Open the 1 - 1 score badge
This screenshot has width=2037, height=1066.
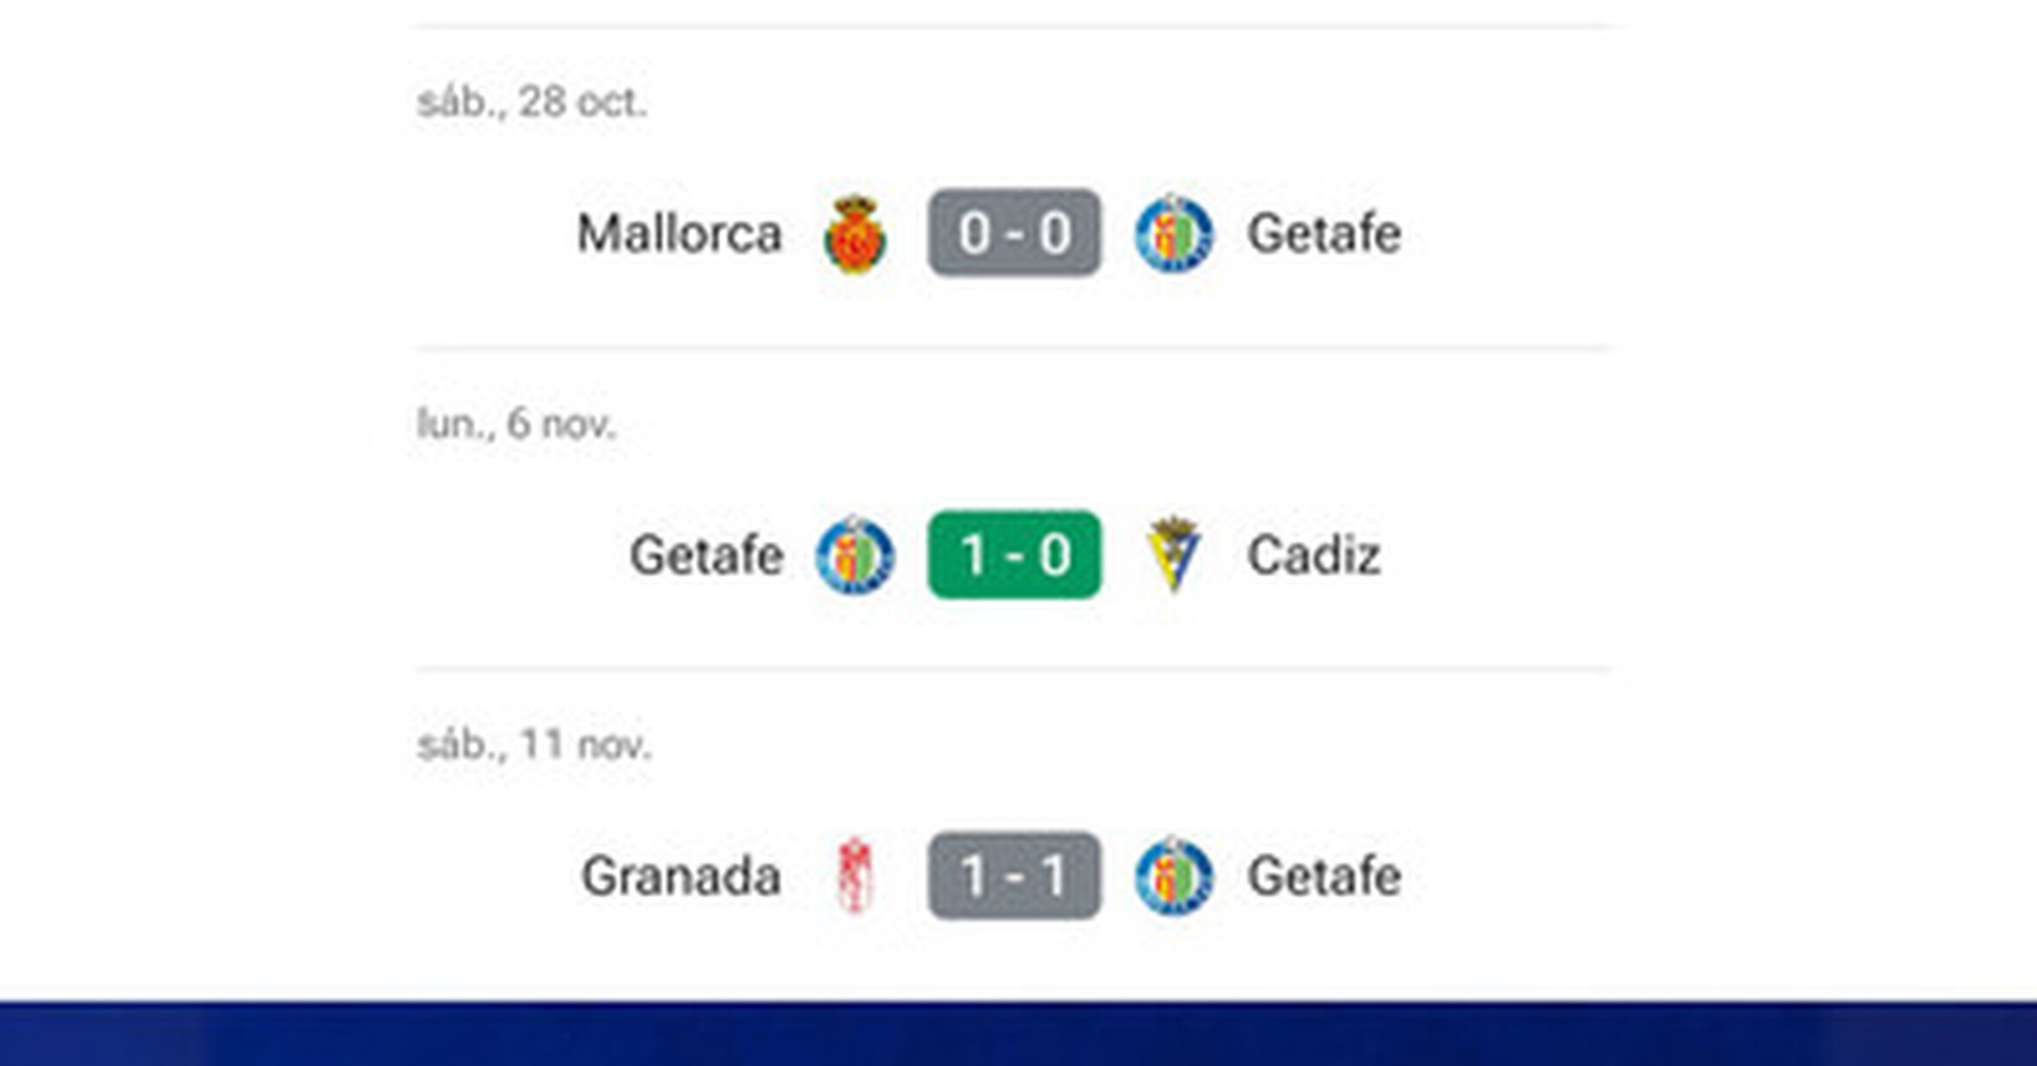pyautogui.click(x=1014, y=875)
